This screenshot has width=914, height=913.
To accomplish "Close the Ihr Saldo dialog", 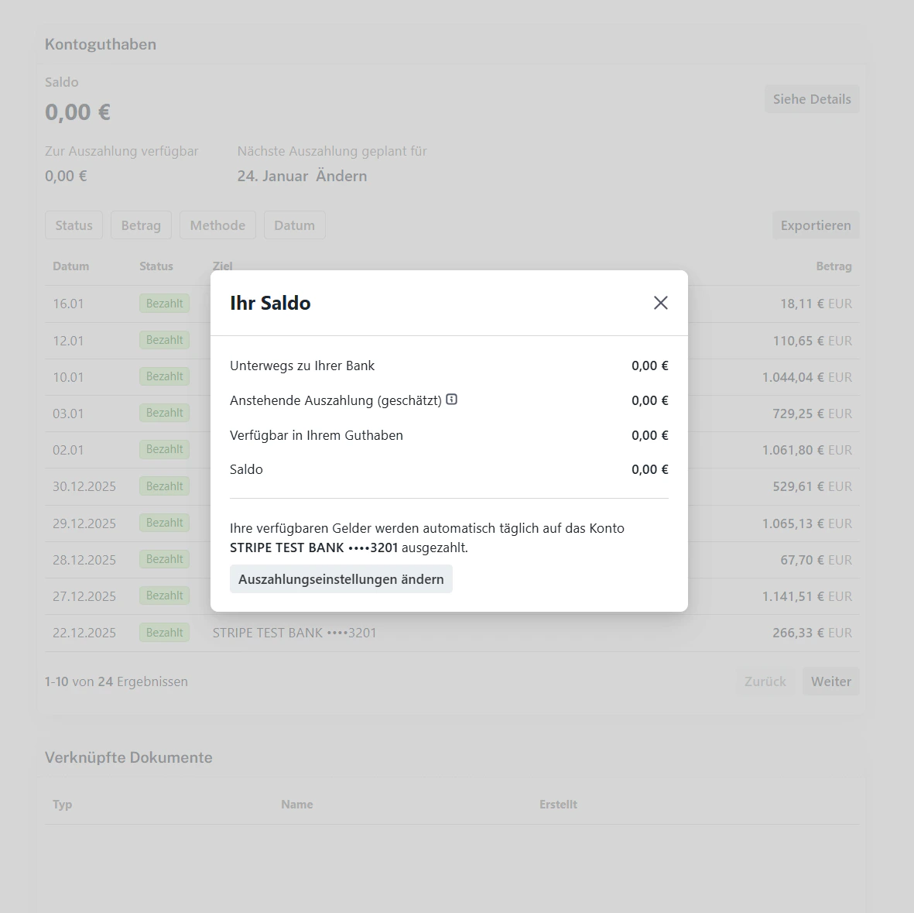I will [x=660, y=303].
